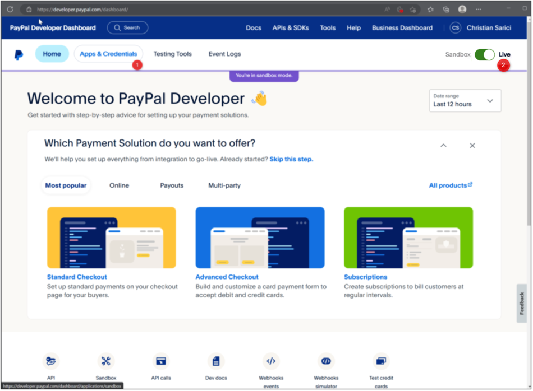This screenshot has height=391, width=533.
Task: Toggle Sandbox to Live mode switch
Action: pyautogui.click(x=485, y=55)
